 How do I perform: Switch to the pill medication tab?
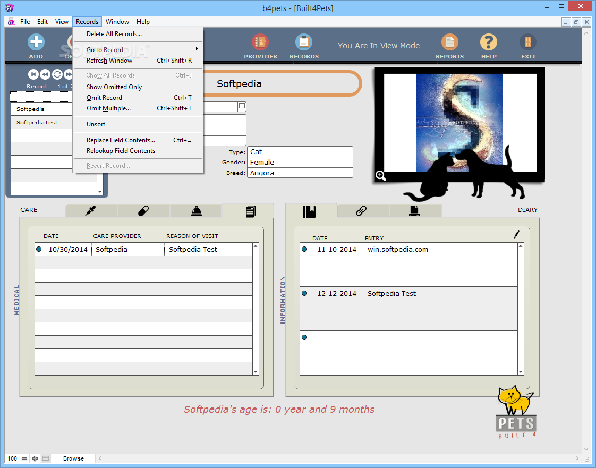[143, 210]
